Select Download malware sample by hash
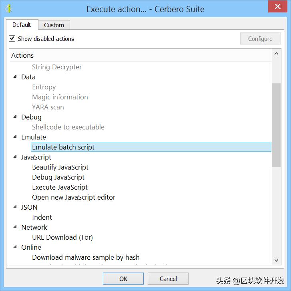Viewport: 291px width, 291px height. 86,257
